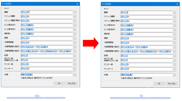Open the browse button for 鋳鉄管 in left dialog

point(75,34)
